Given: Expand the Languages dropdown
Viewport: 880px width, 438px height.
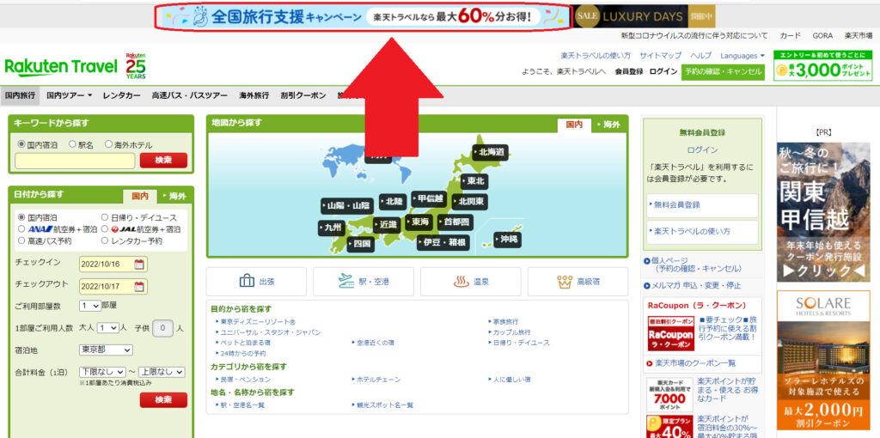Looking at the screenshot, I should click(742, 56).
